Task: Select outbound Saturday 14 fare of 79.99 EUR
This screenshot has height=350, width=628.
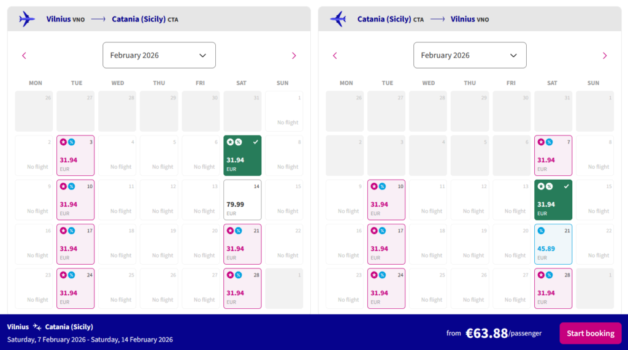Action: 242,200
